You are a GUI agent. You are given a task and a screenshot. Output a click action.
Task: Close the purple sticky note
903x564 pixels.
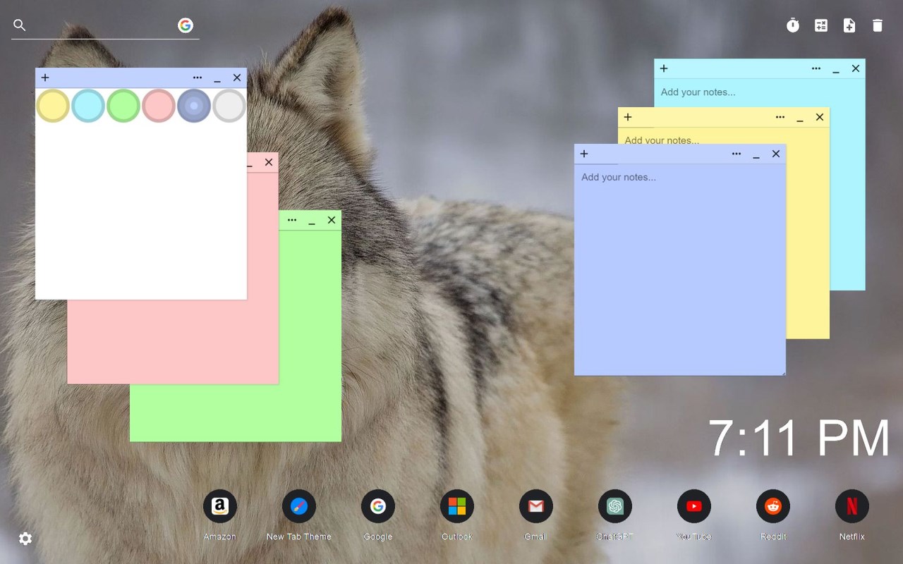tap(776, 154)
